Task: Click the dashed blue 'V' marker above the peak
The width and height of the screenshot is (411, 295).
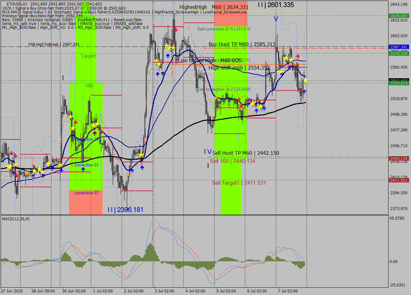Action: pos(275,19)
